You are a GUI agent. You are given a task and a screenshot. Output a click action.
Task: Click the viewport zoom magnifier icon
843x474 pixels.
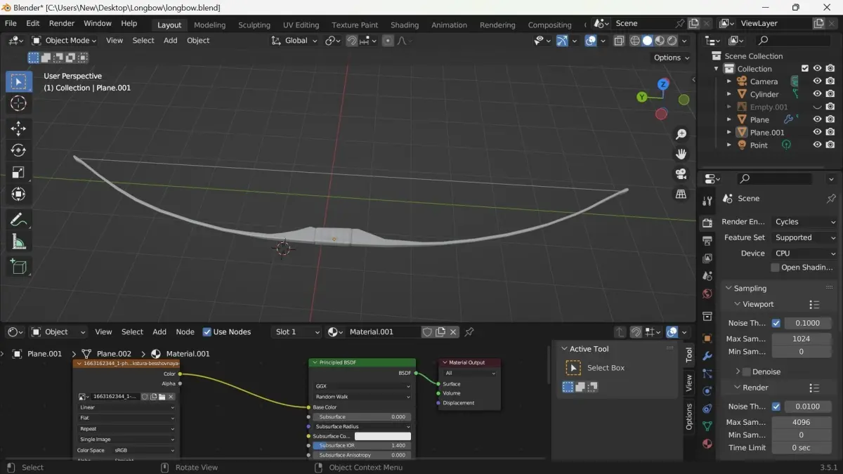681,134
